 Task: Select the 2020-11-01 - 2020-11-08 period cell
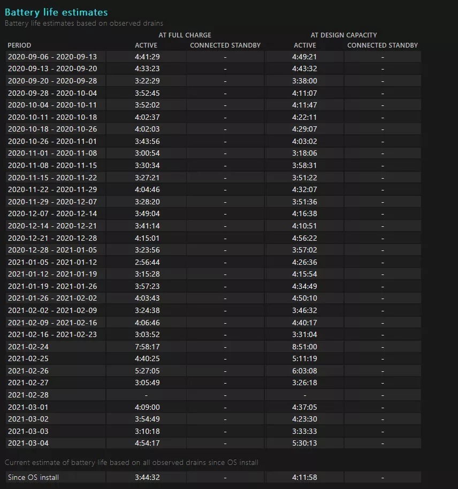52,153
